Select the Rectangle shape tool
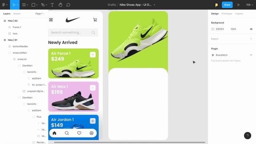 (x=33, y=5)
